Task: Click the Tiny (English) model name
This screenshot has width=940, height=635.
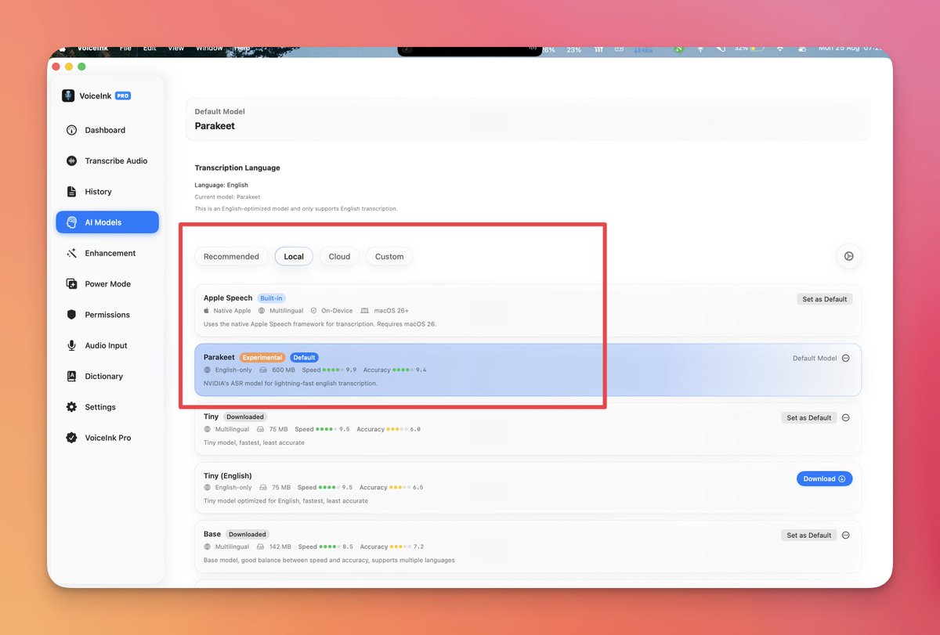Action: [228, 475]
